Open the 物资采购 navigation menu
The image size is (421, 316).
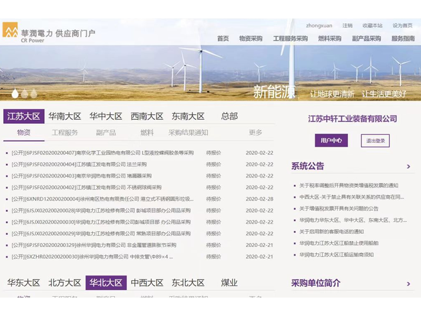click(x=250, y=38)
